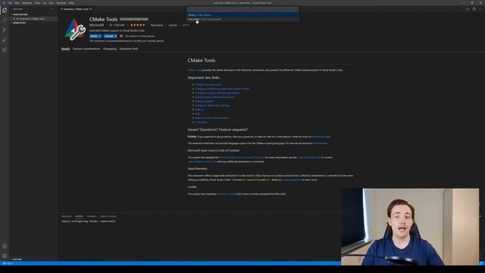Screen dimensions: 485x273
Task: Click the Uninstall extension button
Action: pyautogui.click(x=108, y=36)
